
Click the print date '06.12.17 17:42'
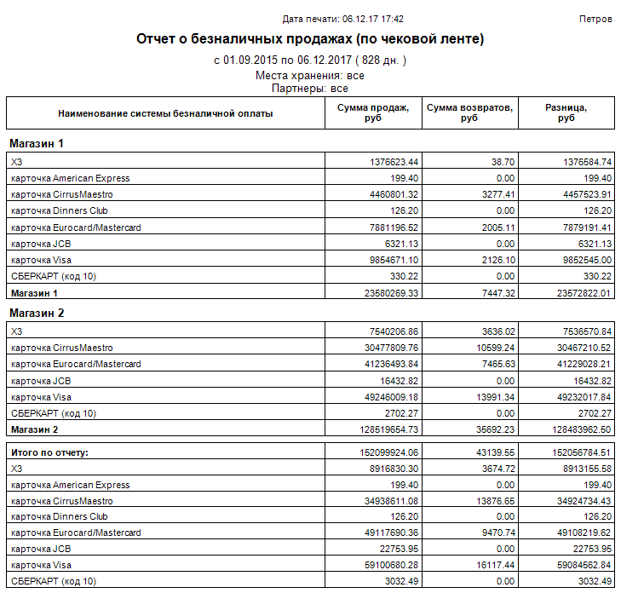pyautogui.click(x=373, y=19)
